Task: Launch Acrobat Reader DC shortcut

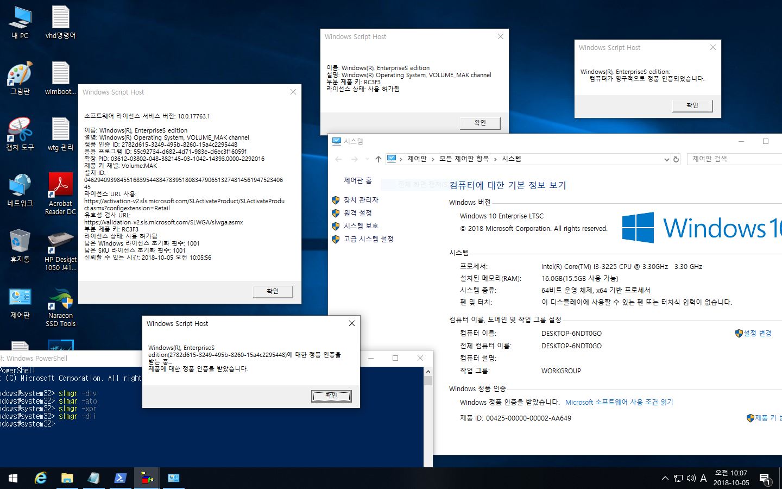Action: click(60, 194)
